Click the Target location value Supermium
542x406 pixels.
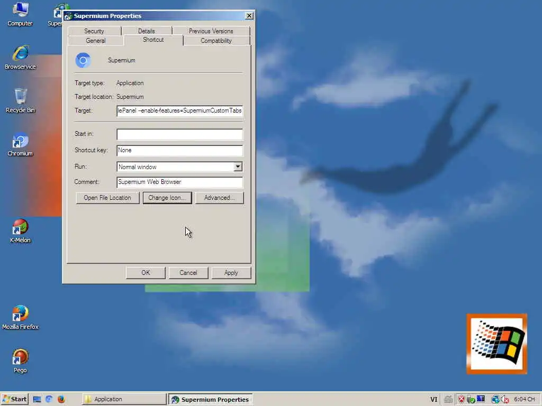(130, 97)
